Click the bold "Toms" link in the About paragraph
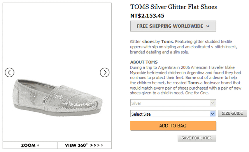The height and width of the screenshot is (152, 249). (193, 83)
